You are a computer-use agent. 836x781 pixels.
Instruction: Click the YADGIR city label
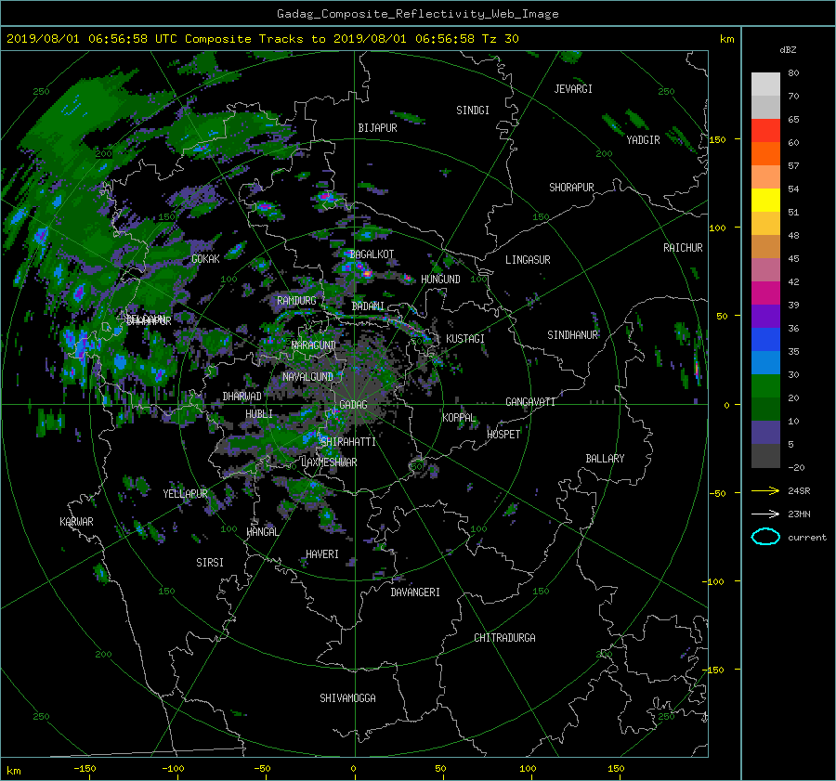pos(643,140)
